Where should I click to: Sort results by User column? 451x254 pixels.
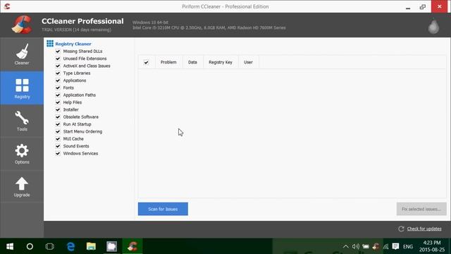coord(248,62)
